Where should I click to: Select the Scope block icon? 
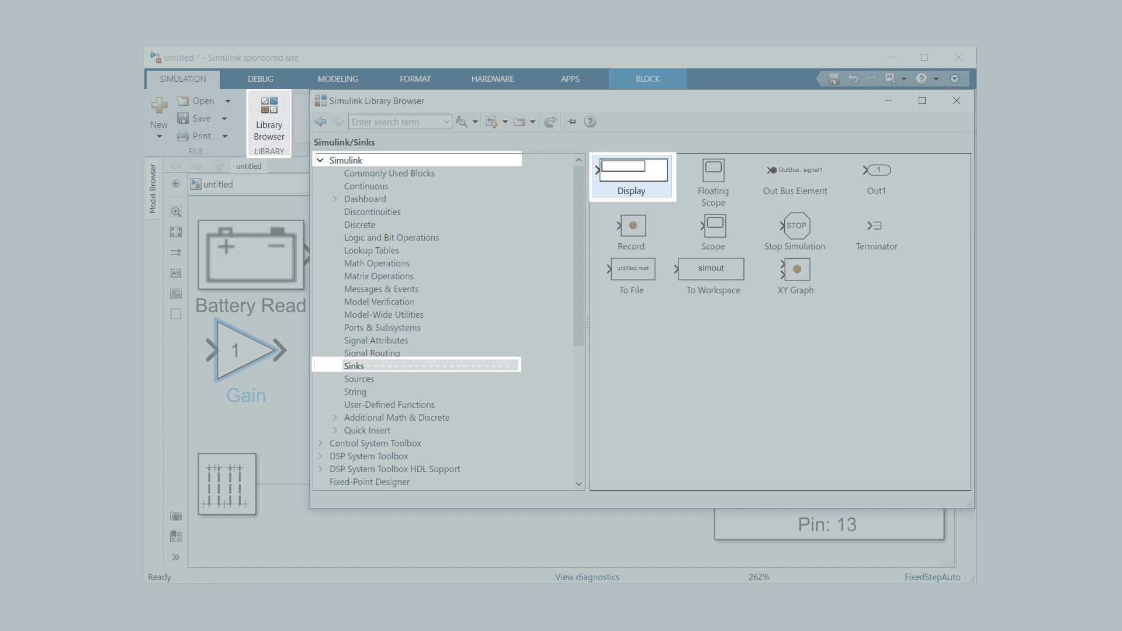(x=714, y=226)
